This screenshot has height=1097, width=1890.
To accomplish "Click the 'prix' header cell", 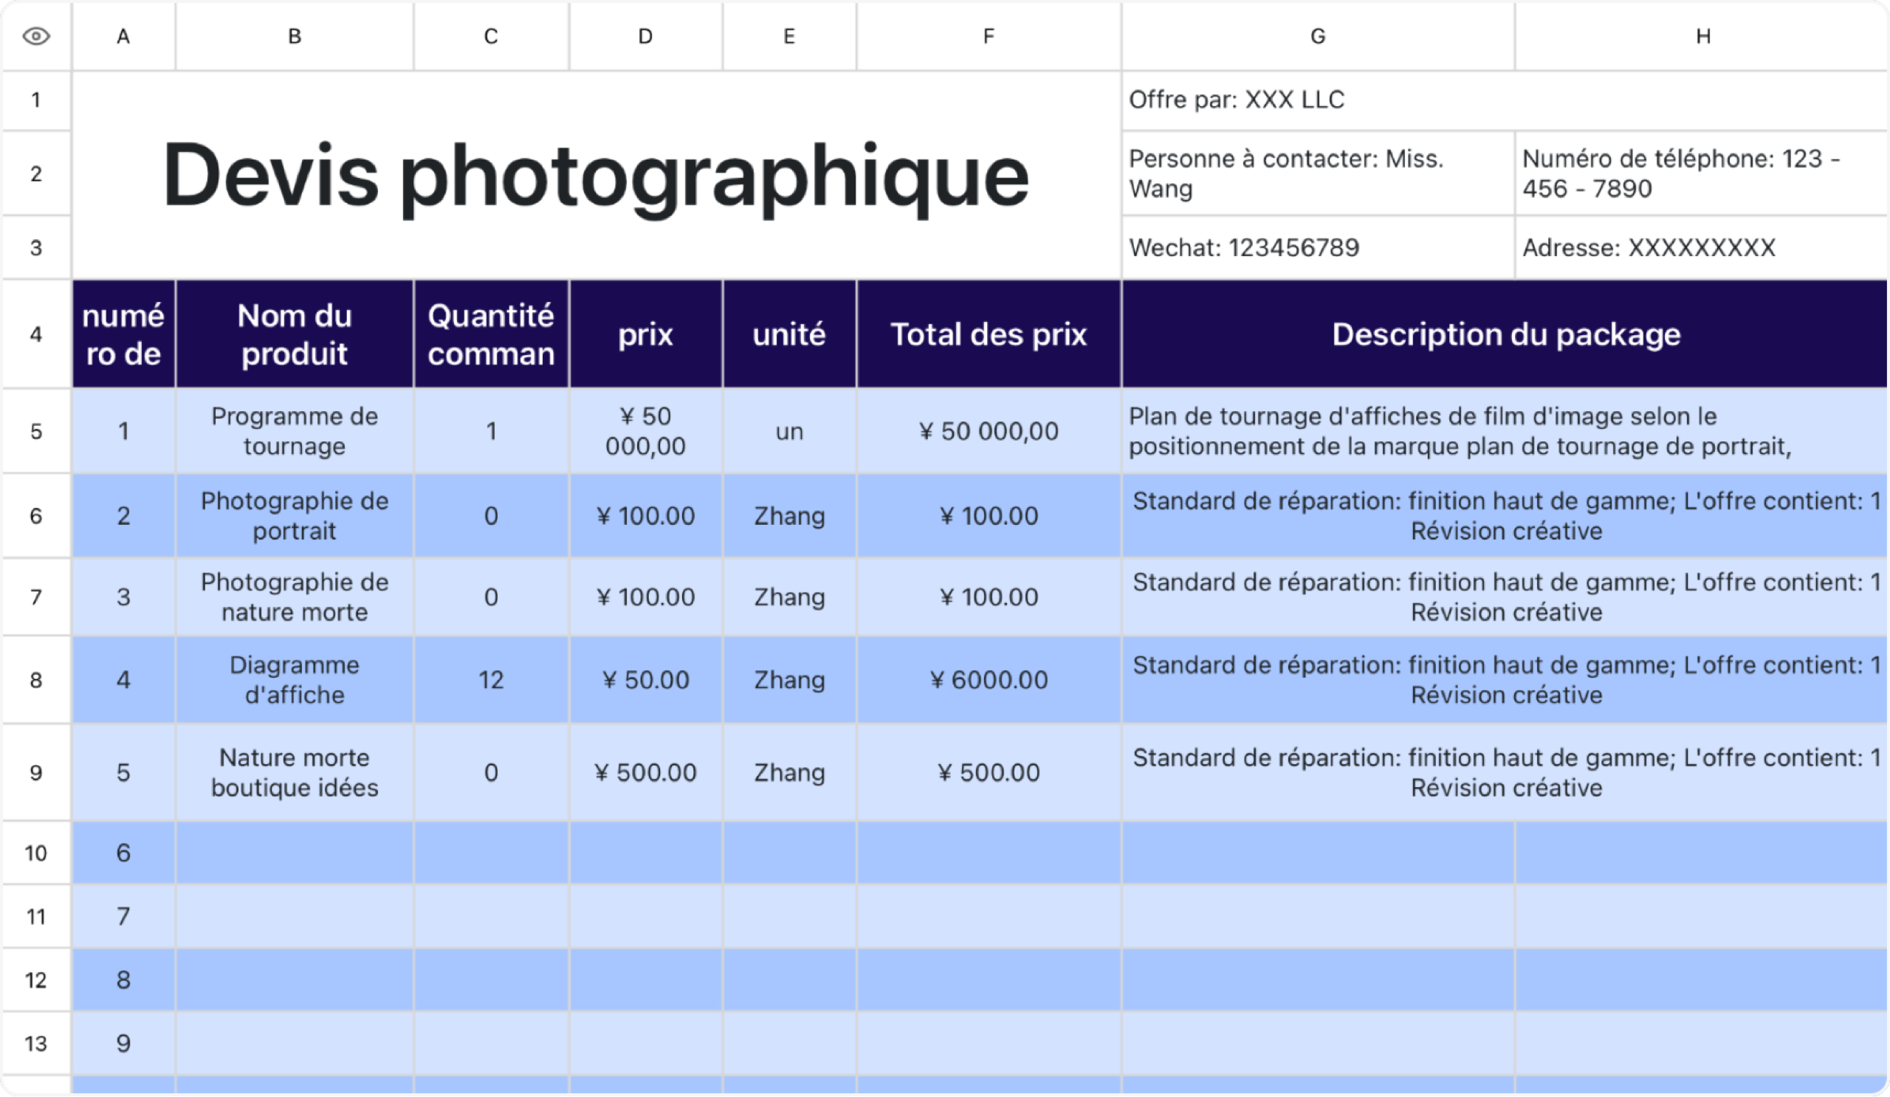I will (x=646, y=334).
